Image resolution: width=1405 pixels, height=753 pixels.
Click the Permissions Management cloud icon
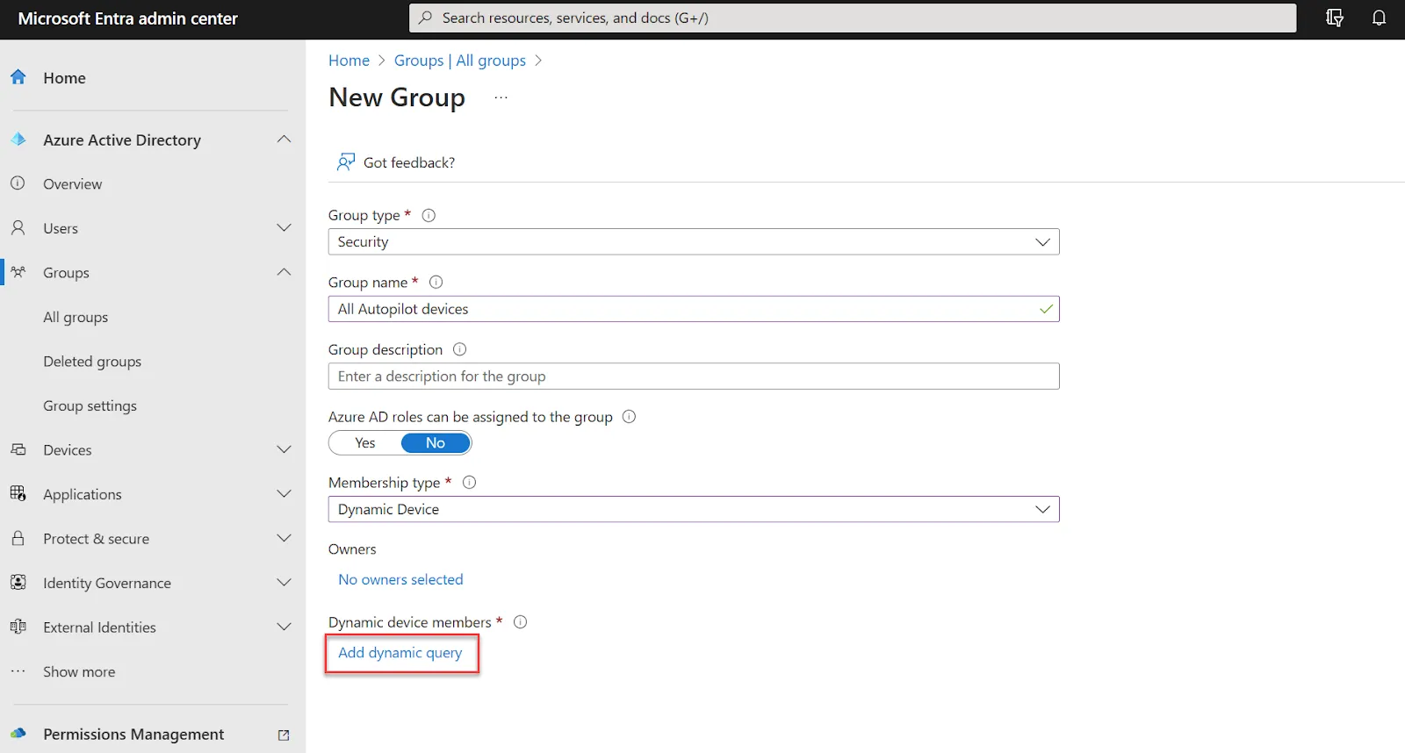pyautogui.click(x=18, y=734)
